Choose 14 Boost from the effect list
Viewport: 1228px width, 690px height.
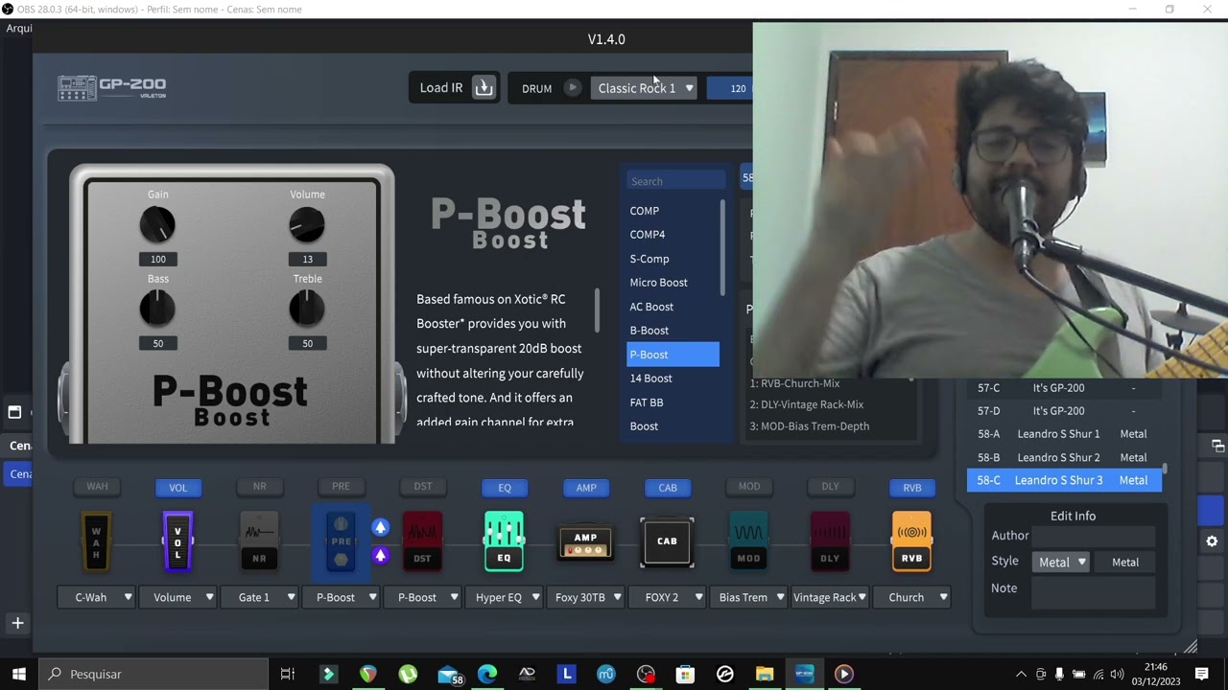673,379
